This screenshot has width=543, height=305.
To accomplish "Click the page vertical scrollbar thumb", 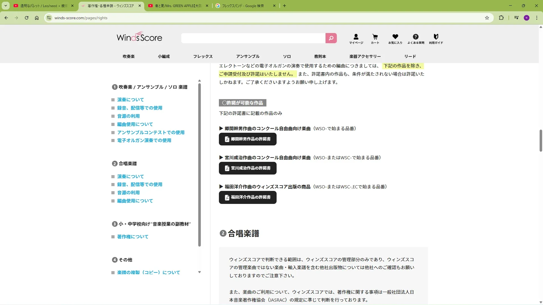I will pos(540,141).
